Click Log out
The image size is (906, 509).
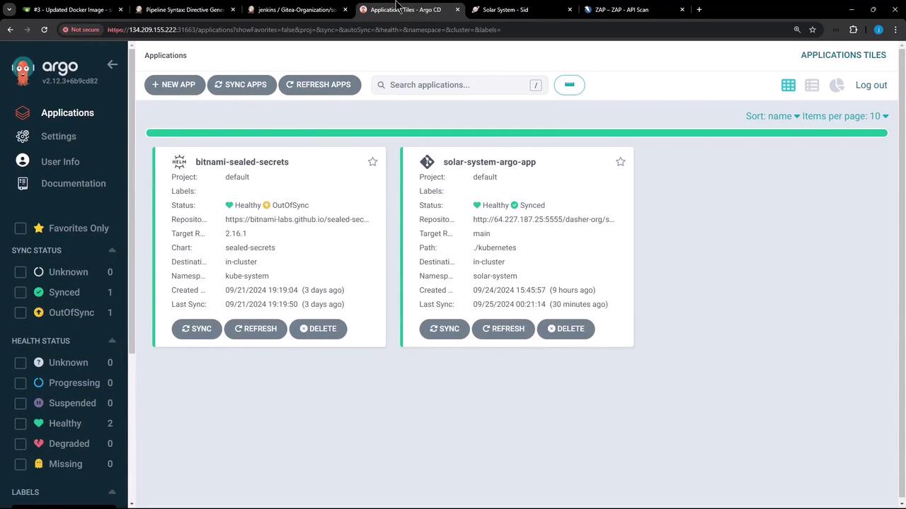pyautogui.click(x=871, y=85)
